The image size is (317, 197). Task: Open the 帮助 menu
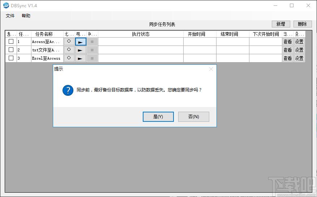click(x=26, y=16)
